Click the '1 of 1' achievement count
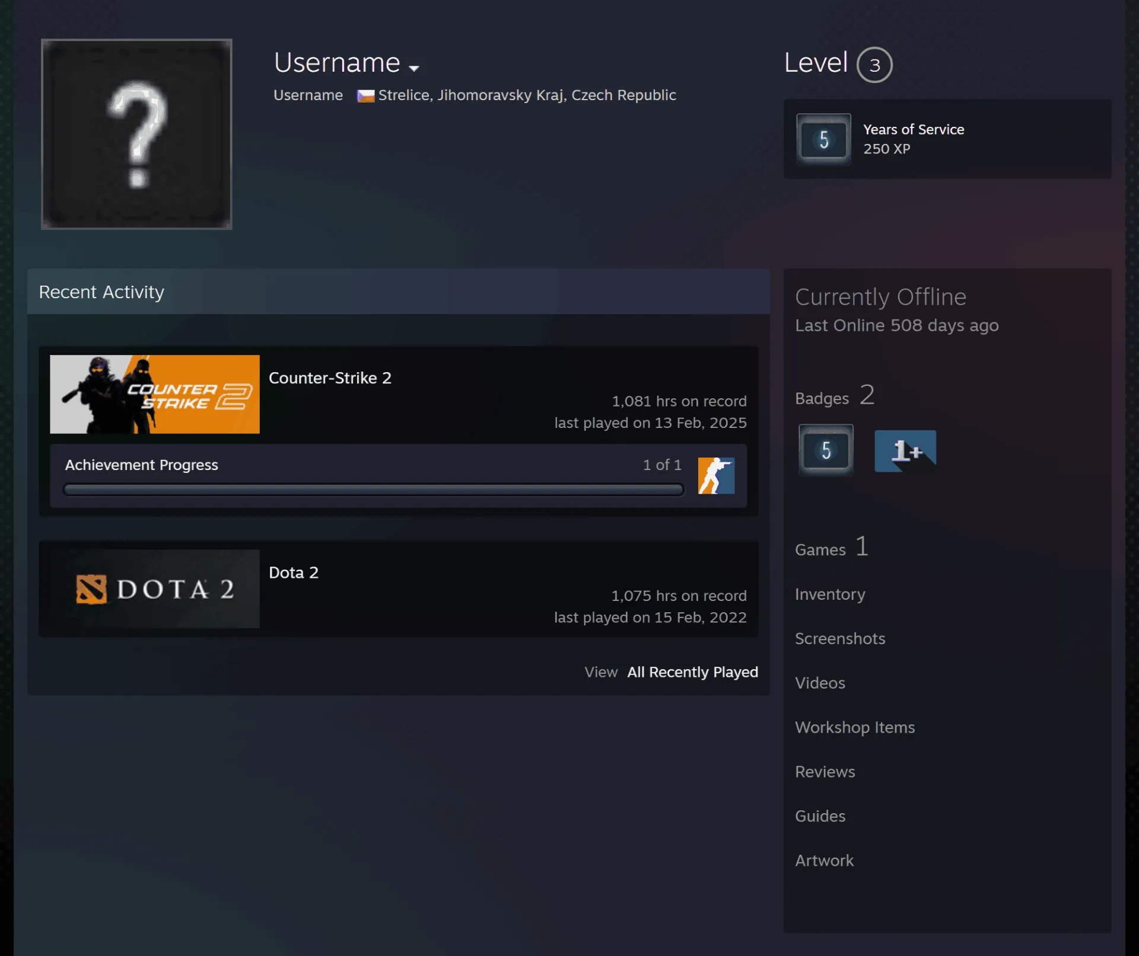Screen dimensions: 1139x956 coord(662,465)
